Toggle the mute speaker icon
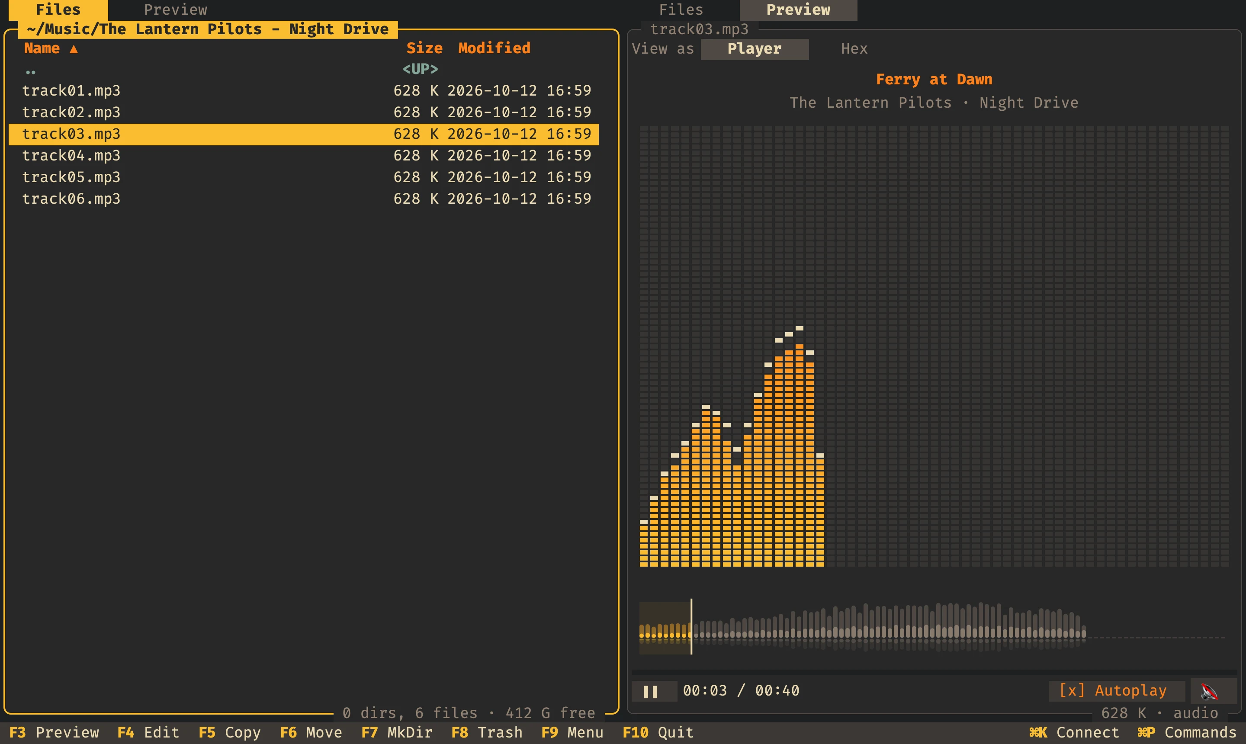This screenshot has width=1246, height=744. (x=1214, y=691)
